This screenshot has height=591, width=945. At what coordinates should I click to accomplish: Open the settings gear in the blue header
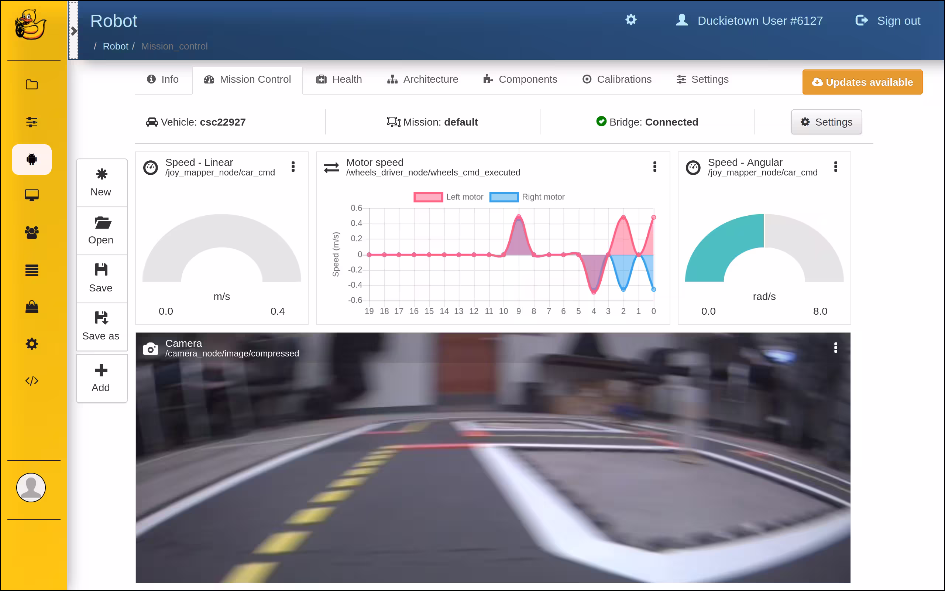[631, 20]
